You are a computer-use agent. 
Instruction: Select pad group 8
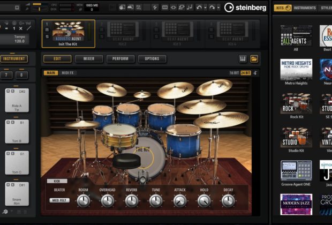(x=21, y=75)
